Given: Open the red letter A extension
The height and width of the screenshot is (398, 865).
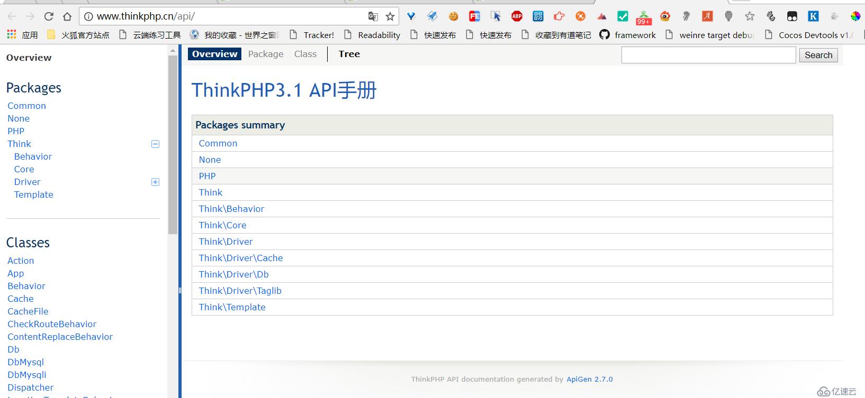Looking at the screenshot, I should click(707, 16).
